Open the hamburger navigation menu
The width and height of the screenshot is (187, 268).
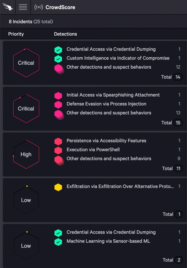[23, 7]
